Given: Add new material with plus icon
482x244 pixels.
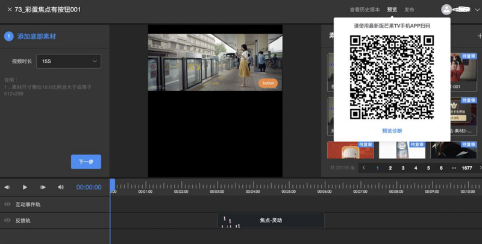Looking at the screenshot, I should [479, 36].
